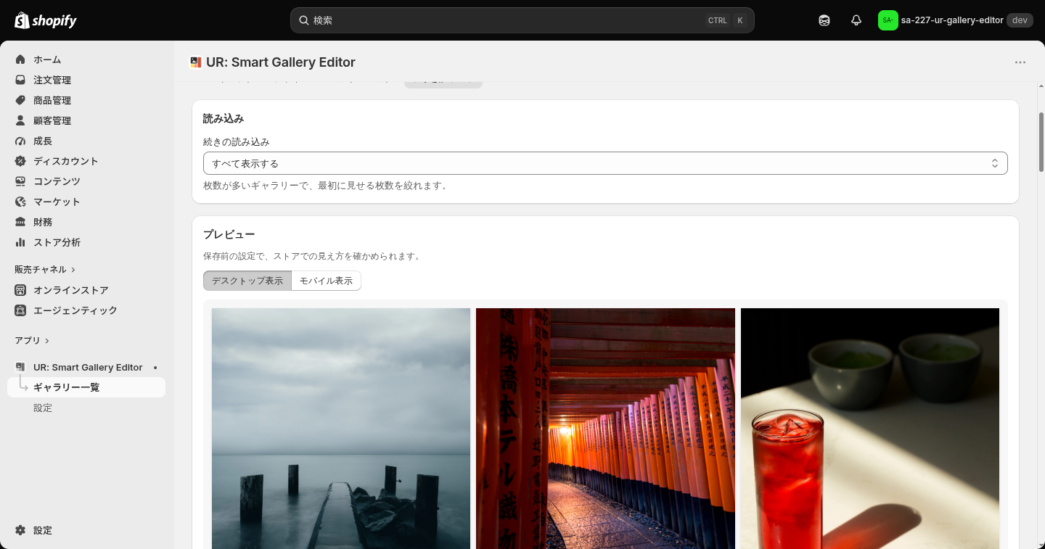The width and height of the screenshot is (1045, 549).
Task: Open the 続きの読み込み dropdown
Action: (x=605, y=163)
